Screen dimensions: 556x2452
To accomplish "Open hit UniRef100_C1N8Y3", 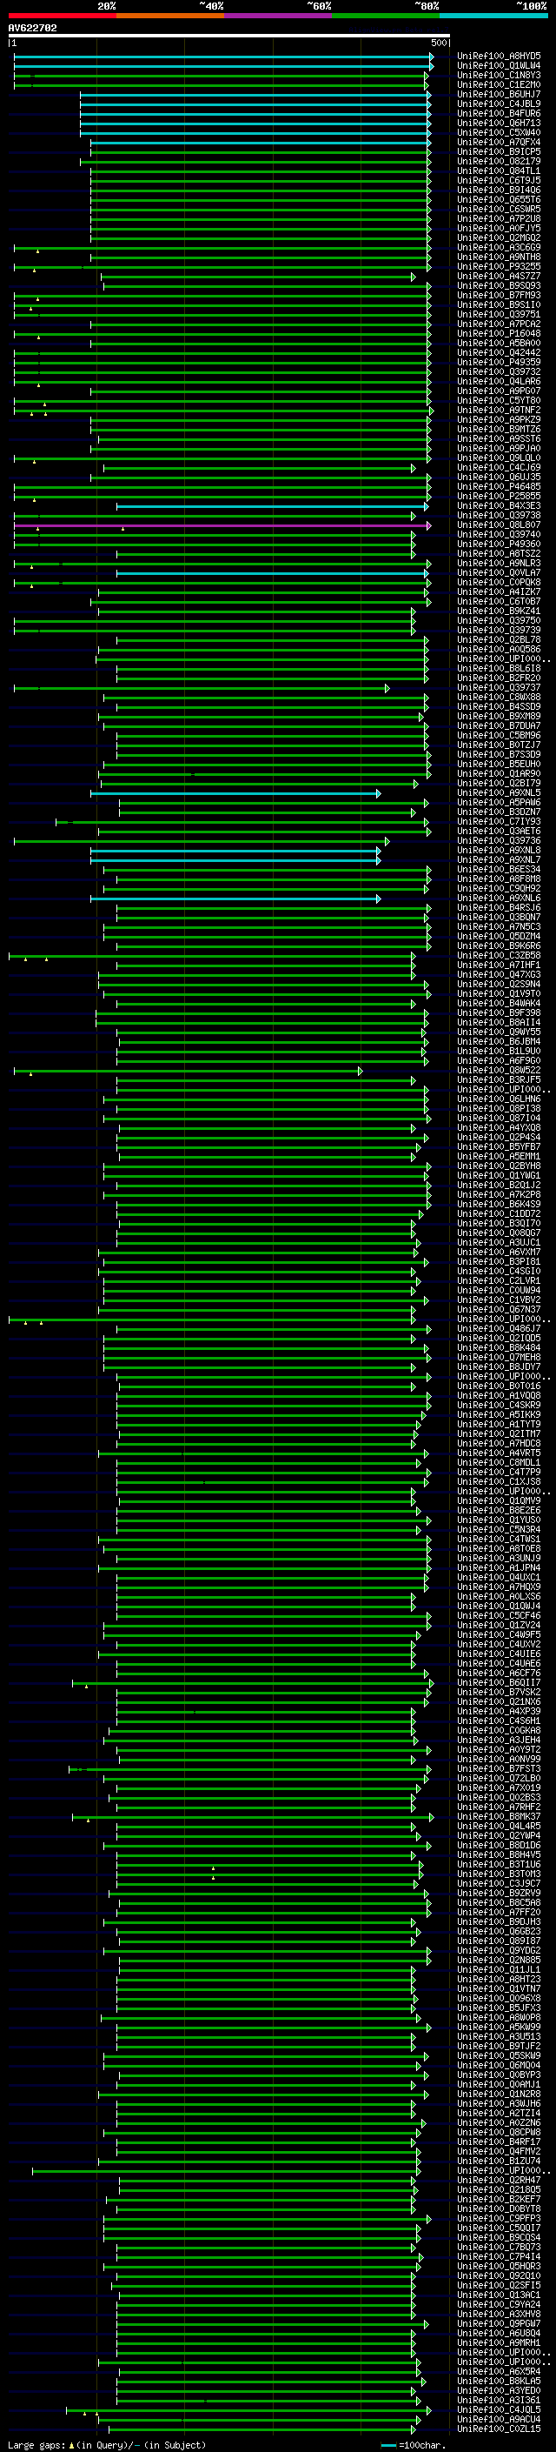I will pos(498,75).
